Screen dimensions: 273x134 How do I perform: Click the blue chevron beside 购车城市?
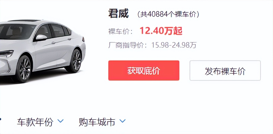(123, 121)
